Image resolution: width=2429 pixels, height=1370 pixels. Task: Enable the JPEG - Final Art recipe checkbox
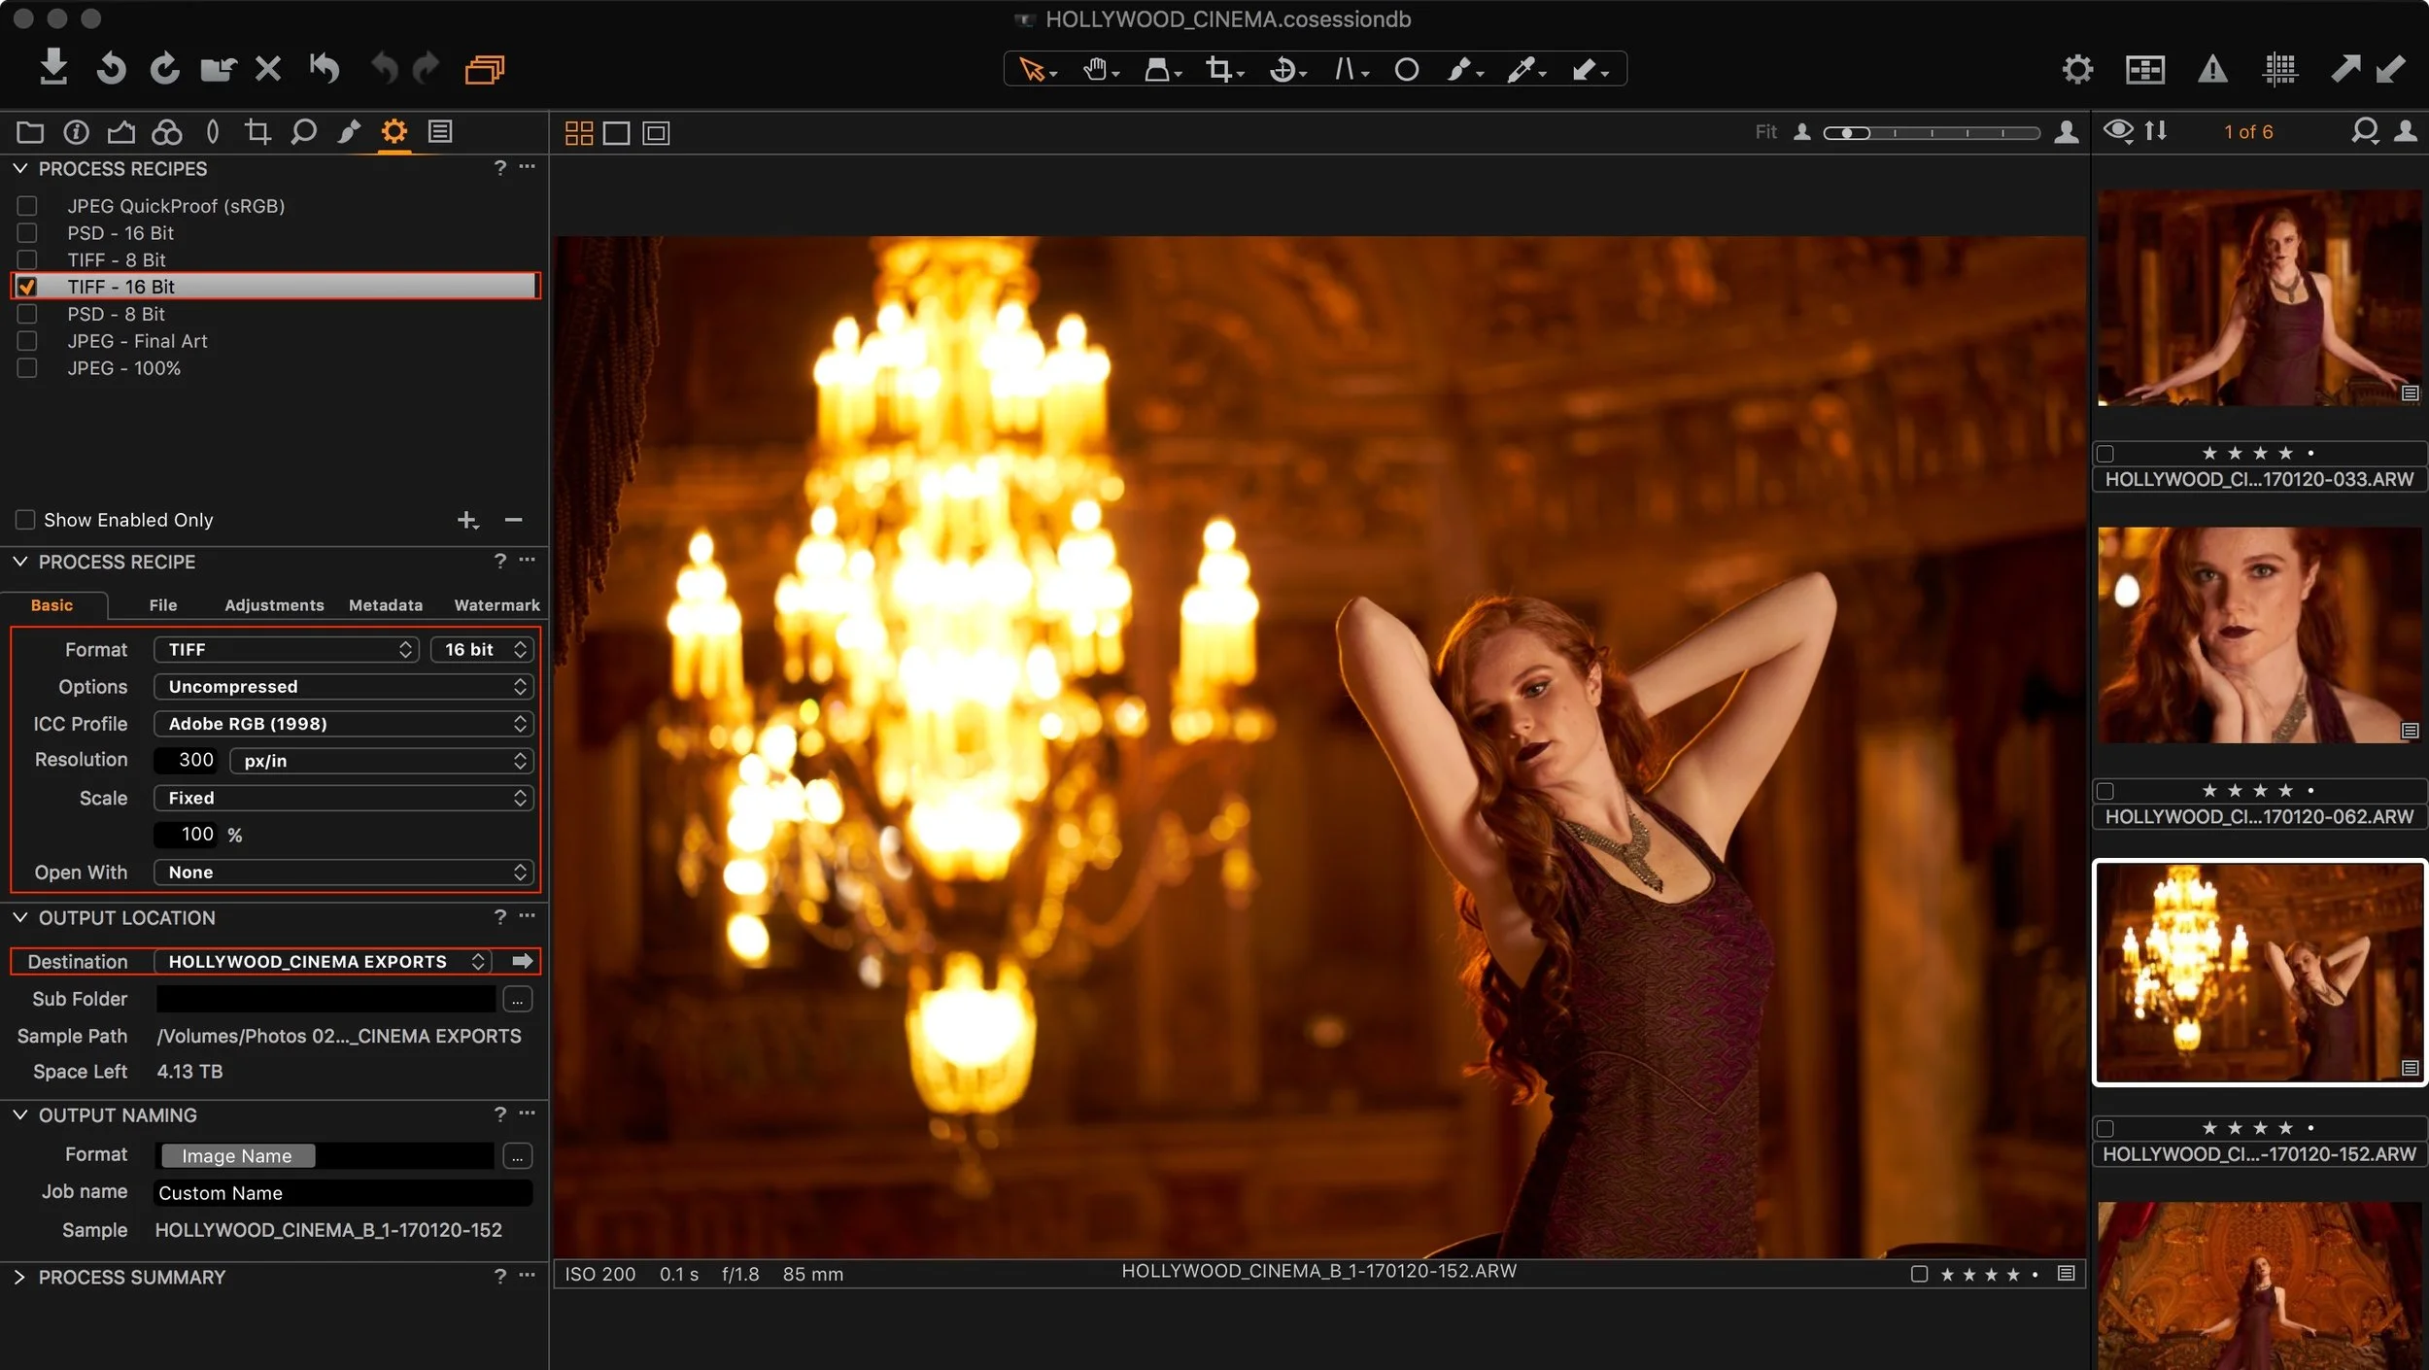pos(27,341)
